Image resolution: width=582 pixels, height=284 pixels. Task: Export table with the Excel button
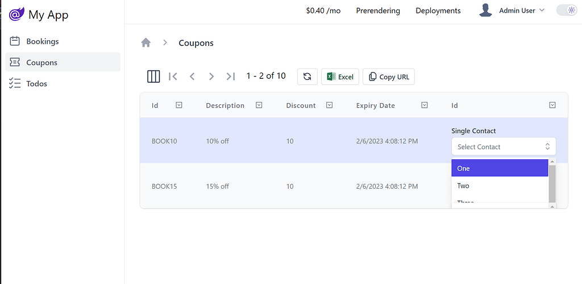340,77
